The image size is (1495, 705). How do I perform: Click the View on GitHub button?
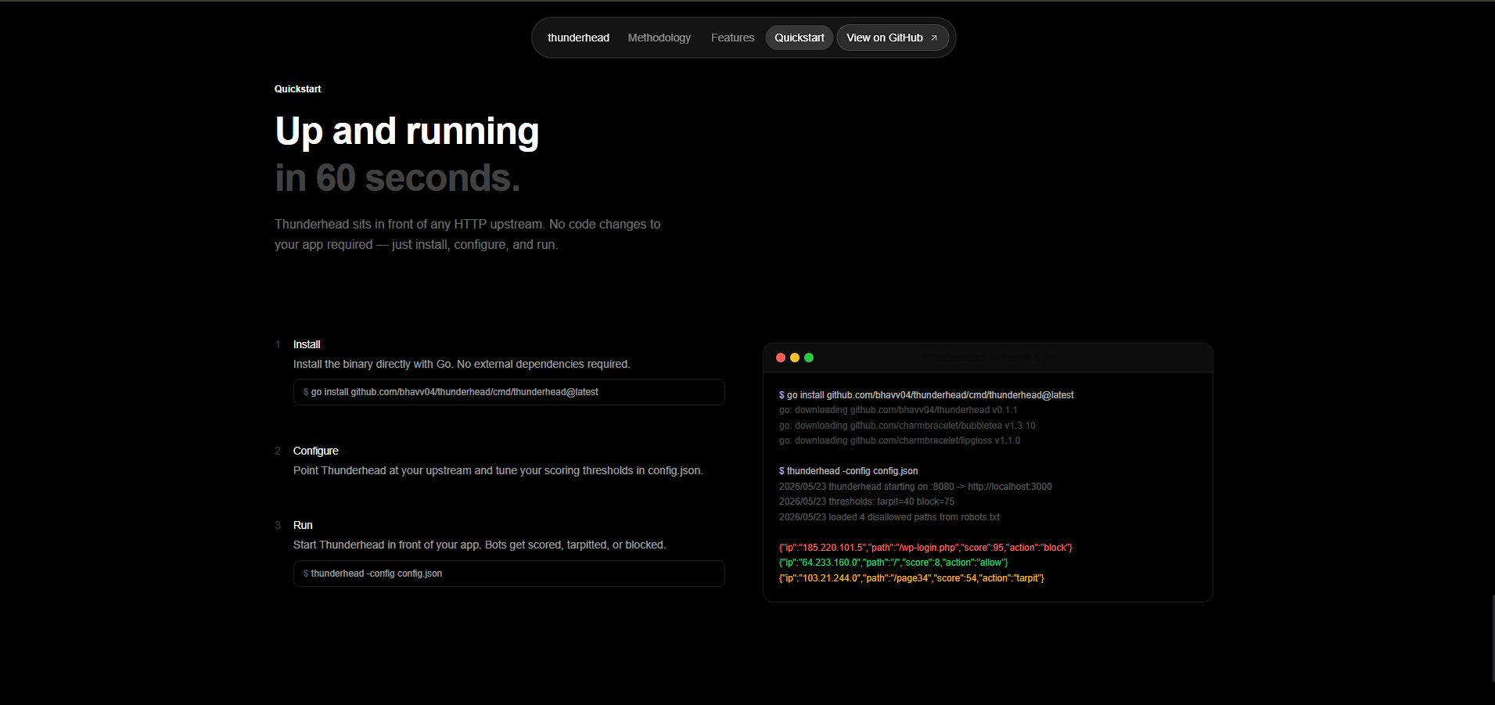point(893,38)
